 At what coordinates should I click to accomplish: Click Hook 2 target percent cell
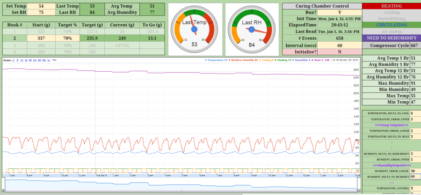tap(67, 38)
